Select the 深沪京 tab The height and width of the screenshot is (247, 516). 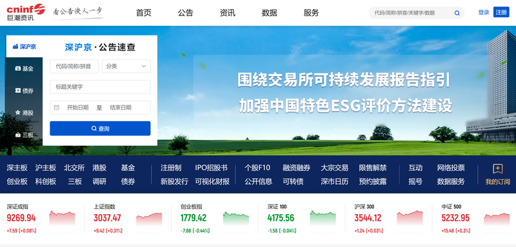25,46
